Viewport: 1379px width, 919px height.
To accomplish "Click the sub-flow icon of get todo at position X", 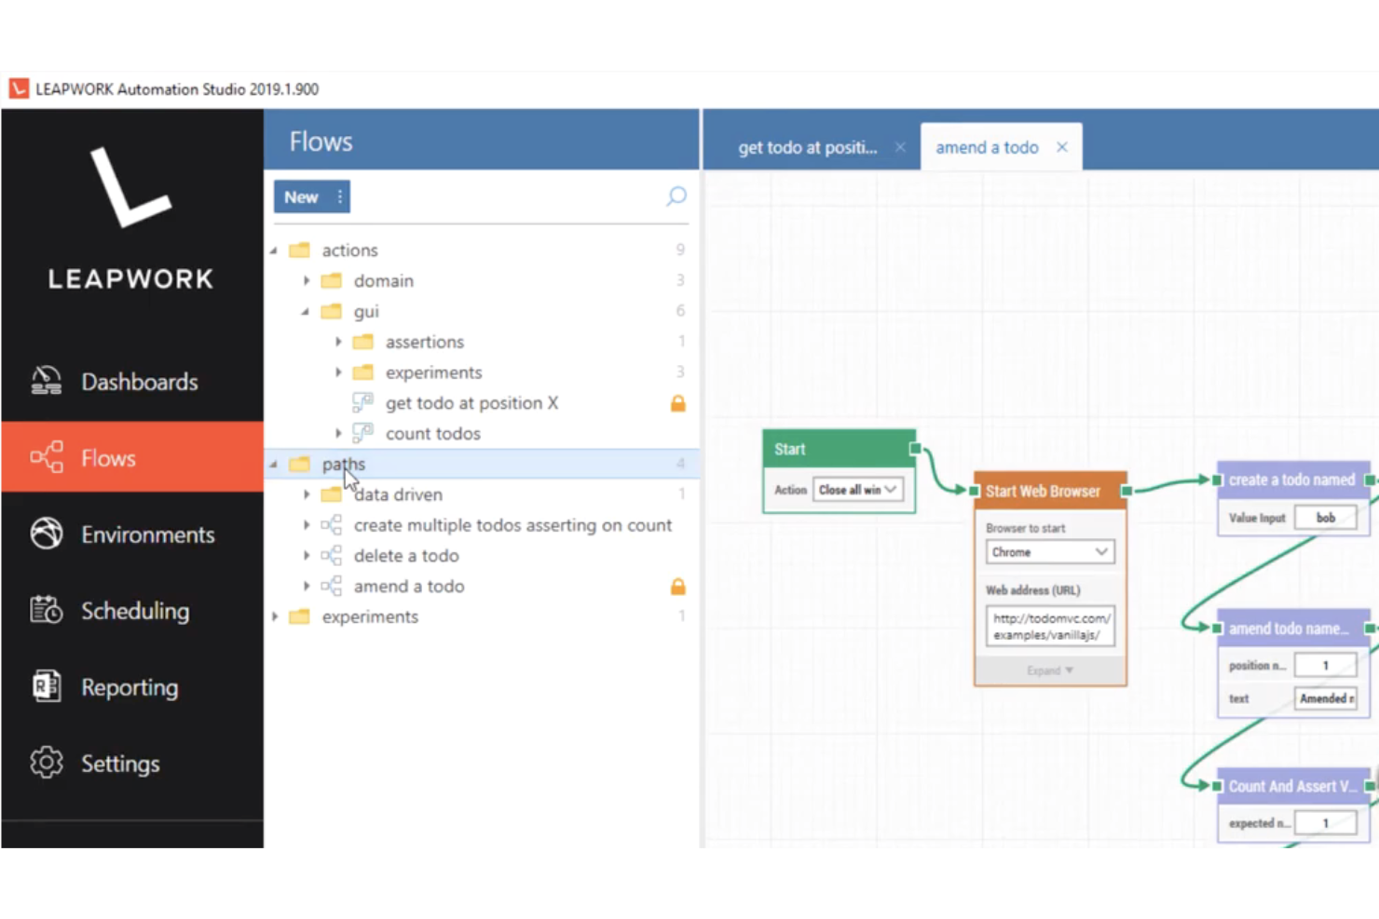I will click(x=362, y=402).
